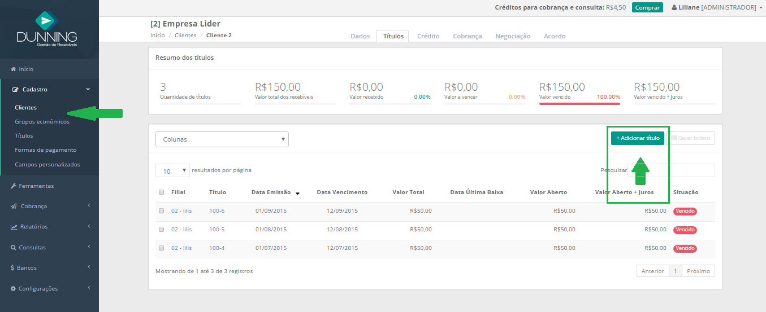Image resolution: width=766 pixels, height=312 pixels.
Task: Click the edit icon beside Cadastro
Action: (15, 90)
